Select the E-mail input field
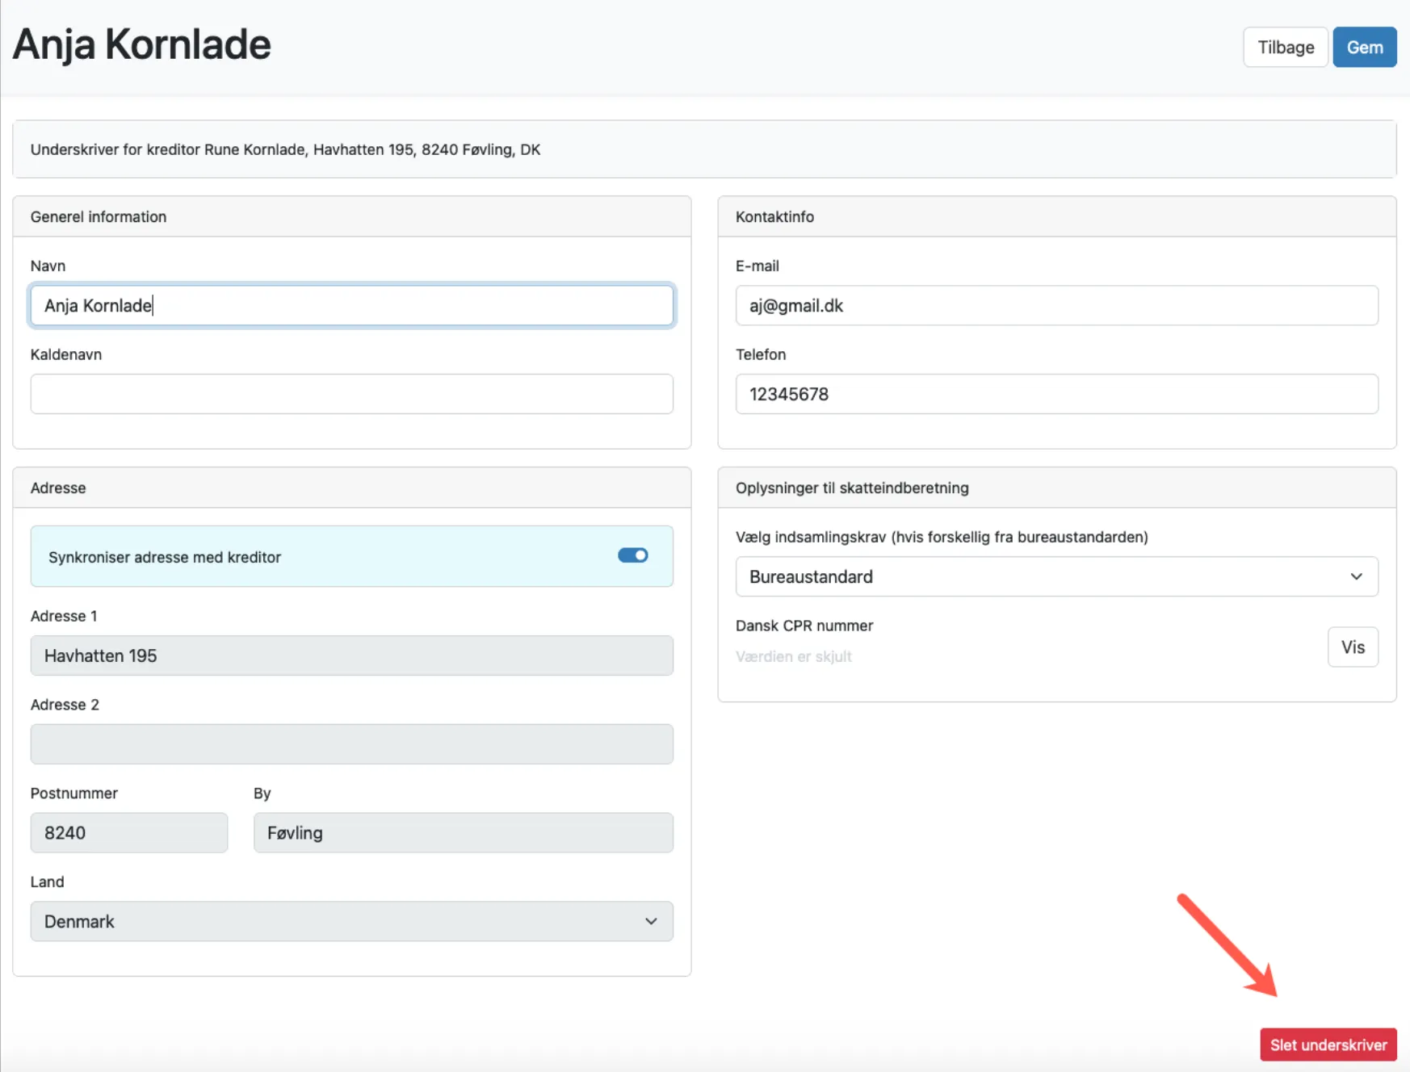Screen dimensions: 1410x1072 tap(1055, 306)
